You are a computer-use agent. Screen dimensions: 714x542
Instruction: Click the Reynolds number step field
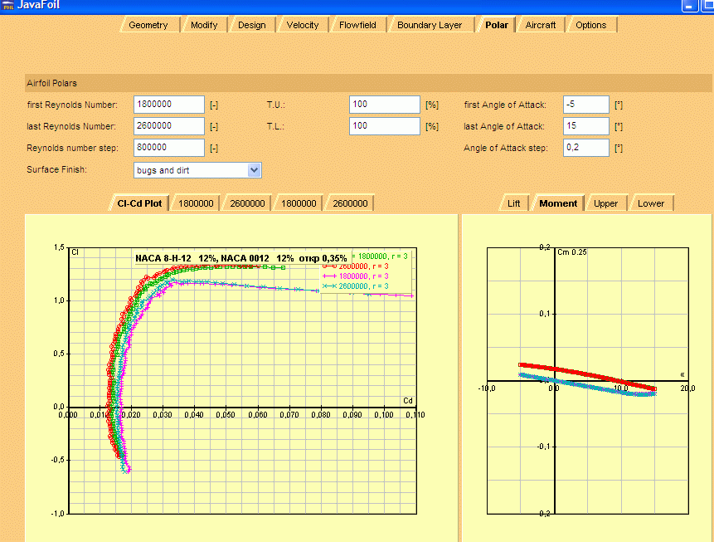click(x=168, y=148)
